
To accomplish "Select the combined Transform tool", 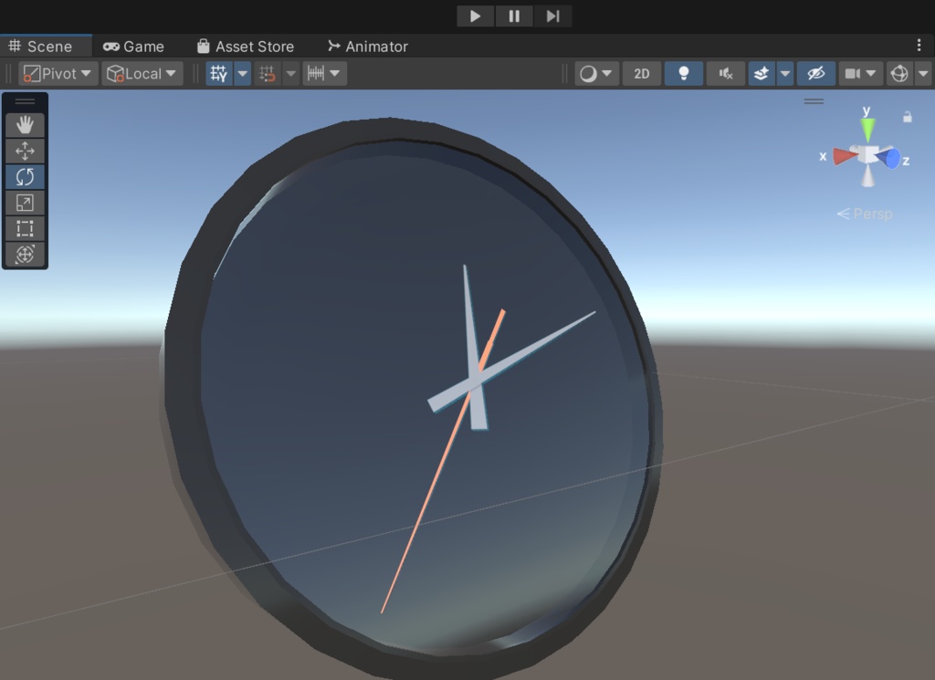I will [25, 254].
